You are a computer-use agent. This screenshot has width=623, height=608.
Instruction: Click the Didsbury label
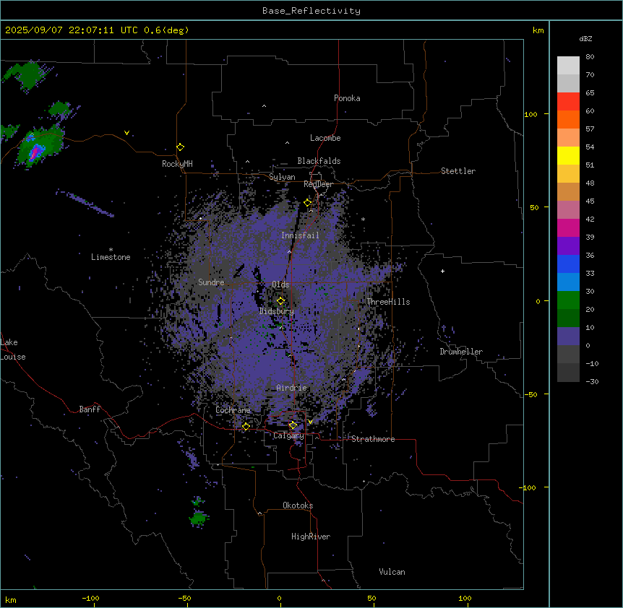tap(277, 311)
